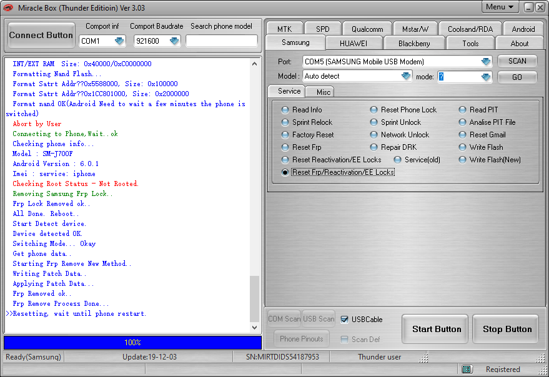Click log scrollbar down arrow
Screen dimensions: 549x377
255,328
